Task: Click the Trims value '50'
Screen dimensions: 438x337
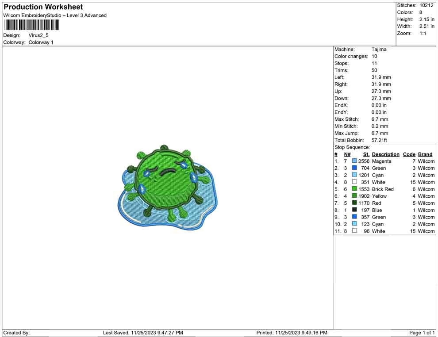Action: [x=374, y=70]
